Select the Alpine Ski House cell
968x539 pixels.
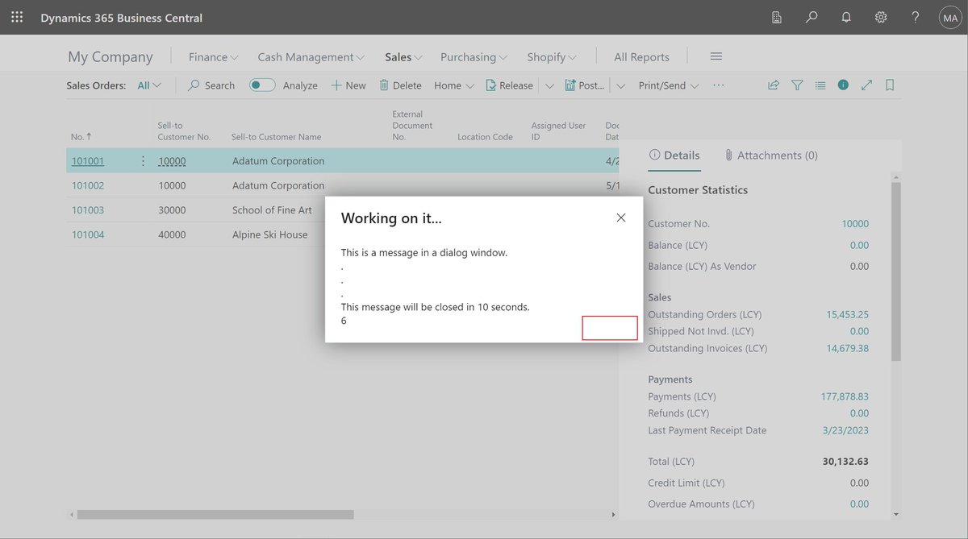[270, 234]
